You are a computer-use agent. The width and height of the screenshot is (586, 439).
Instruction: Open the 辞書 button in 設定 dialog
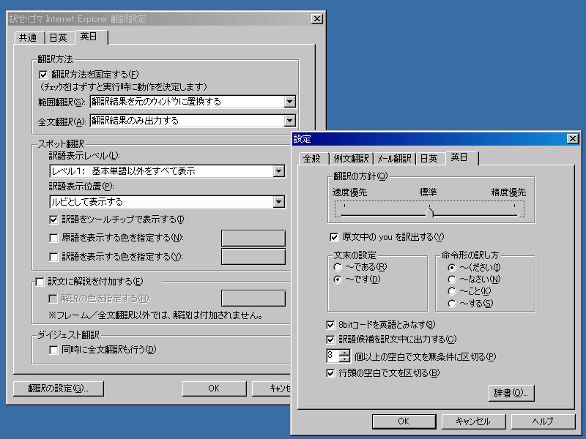(x=511, y=393)
